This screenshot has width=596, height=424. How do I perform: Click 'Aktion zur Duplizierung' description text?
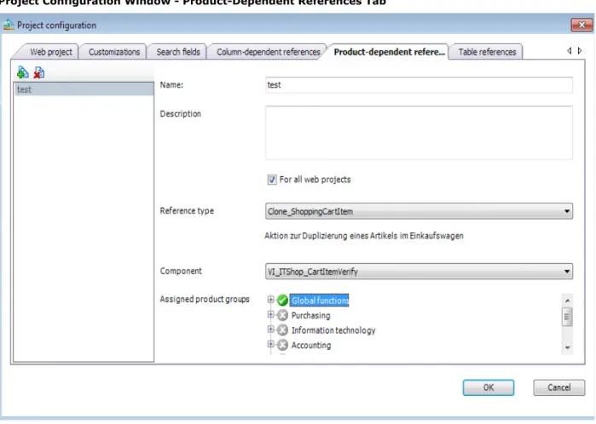pos(364,236)
